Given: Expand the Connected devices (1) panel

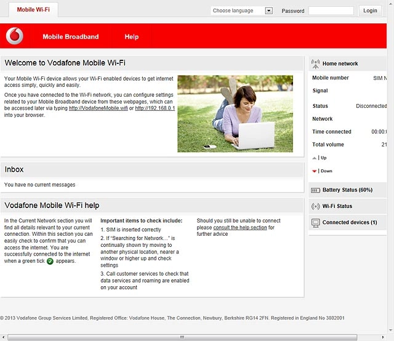Looking at the screenshot, I should click(347, 222).
